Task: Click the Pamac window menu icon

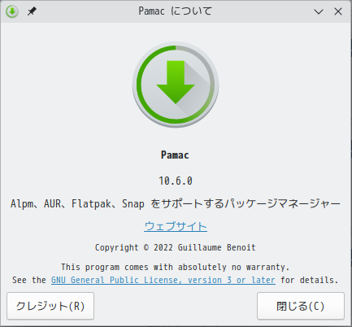Action: pyautogui.click(x=12, y=11)
